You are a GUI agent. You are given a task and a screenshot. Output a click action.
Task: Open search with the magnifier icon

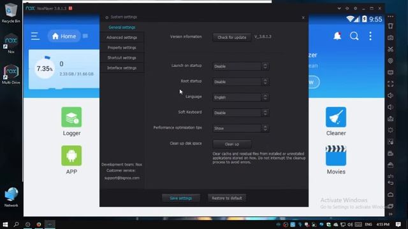click(354, 36)
